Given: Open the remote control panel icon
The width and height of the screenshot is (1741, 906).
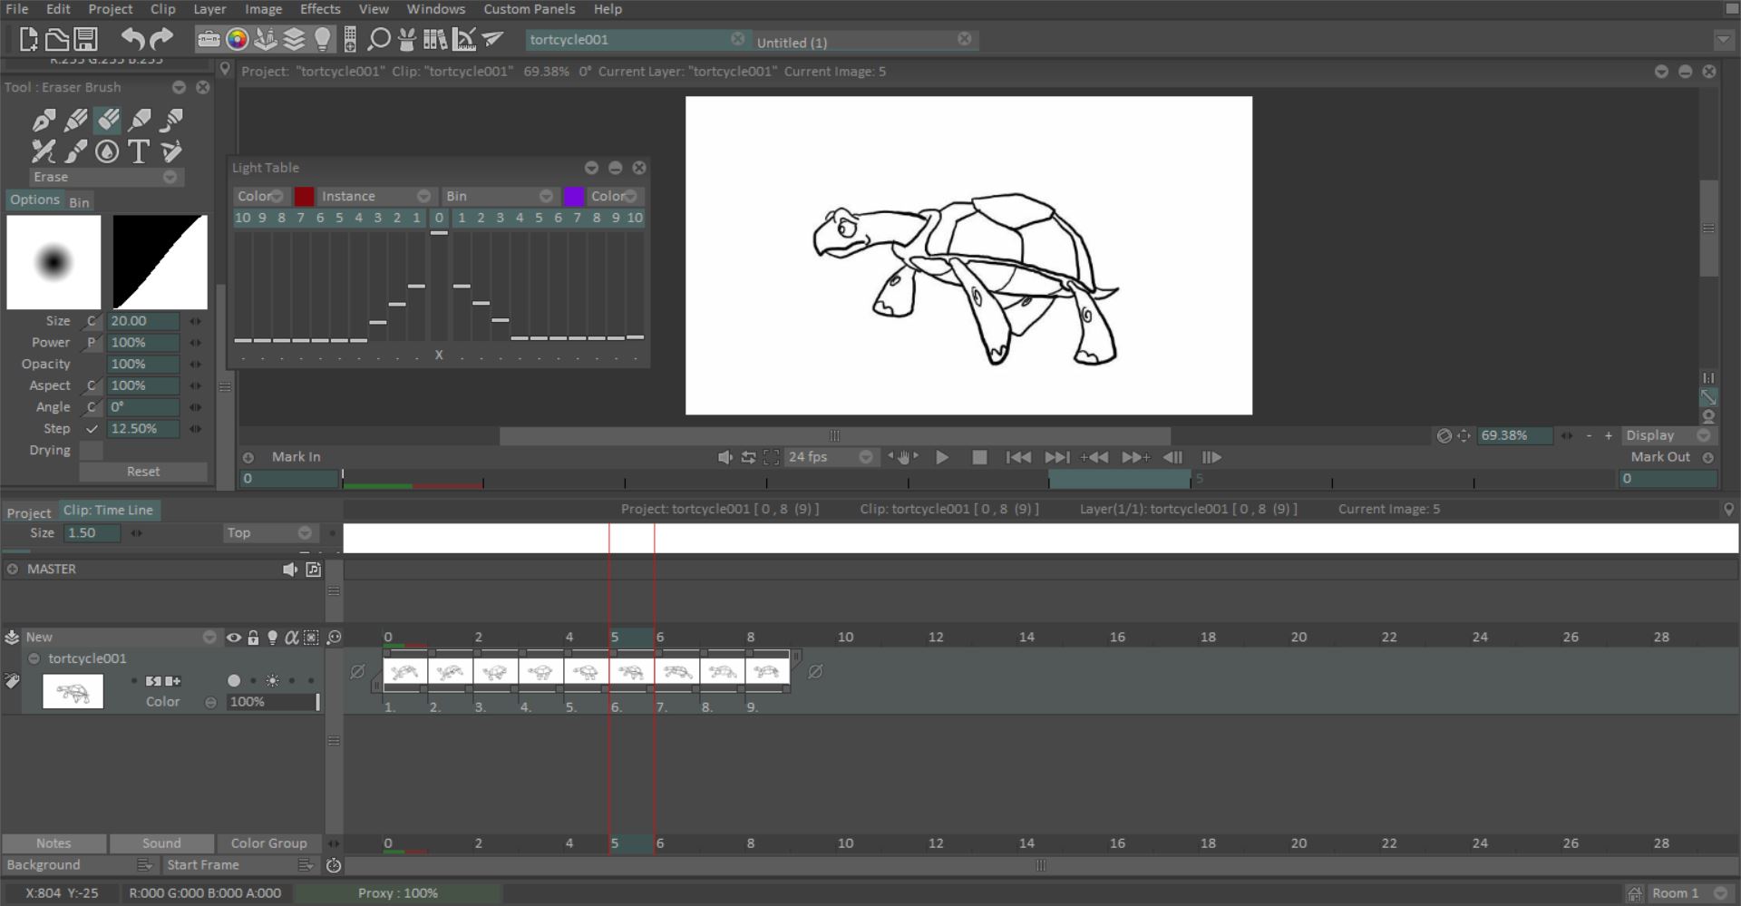Looking at the screenshot, I should pos(350,39).
